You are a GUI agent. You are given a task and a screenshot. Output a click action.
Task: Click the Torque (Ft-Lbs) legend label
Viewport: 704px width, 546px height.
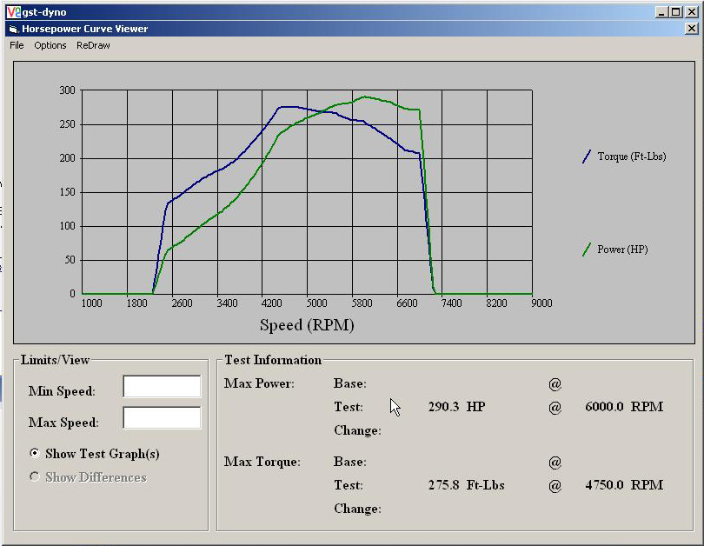click(x=632, y=157)
